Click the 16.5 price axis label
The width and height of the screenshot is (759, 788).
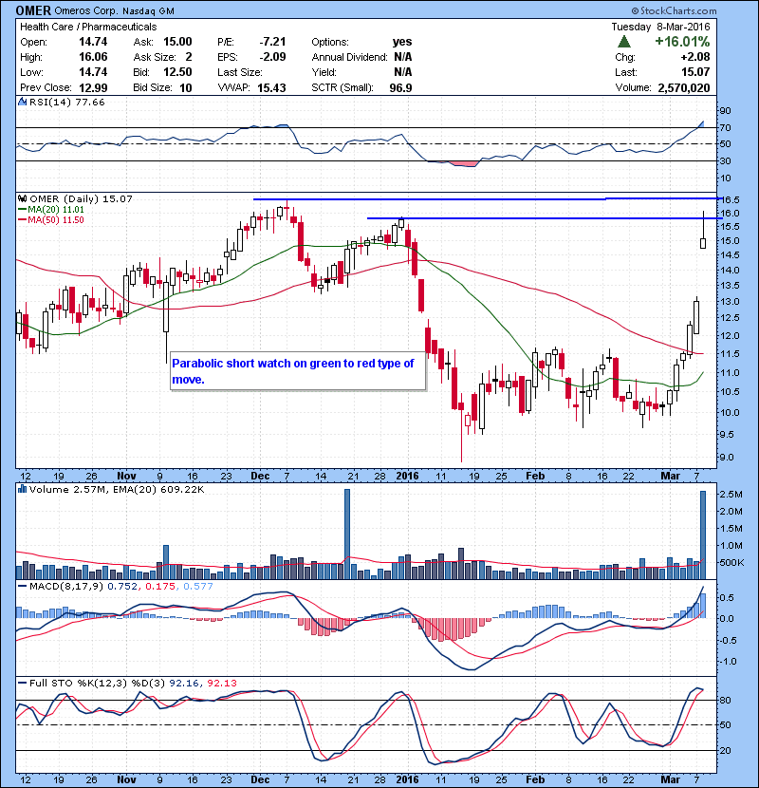point(730,199)
